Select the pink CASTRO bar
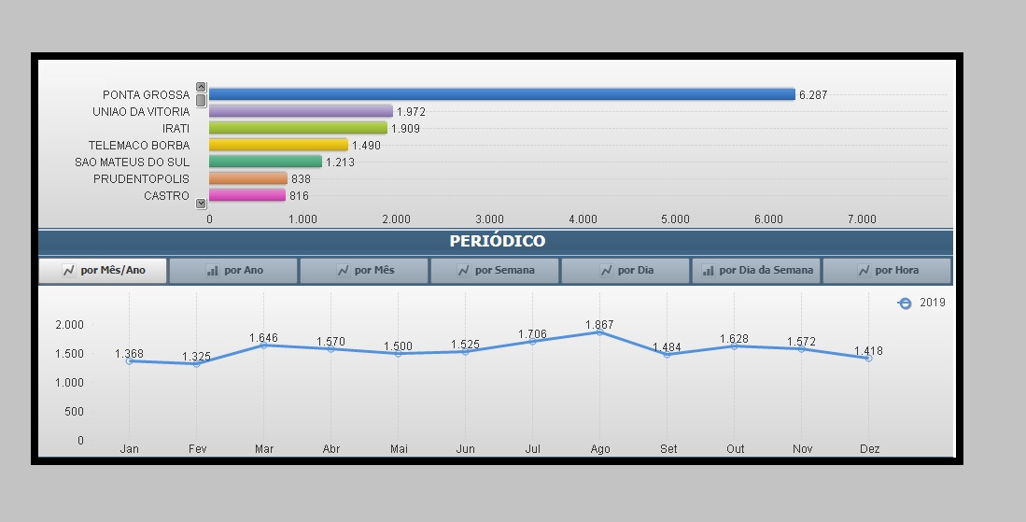 [x=247, y=195]
